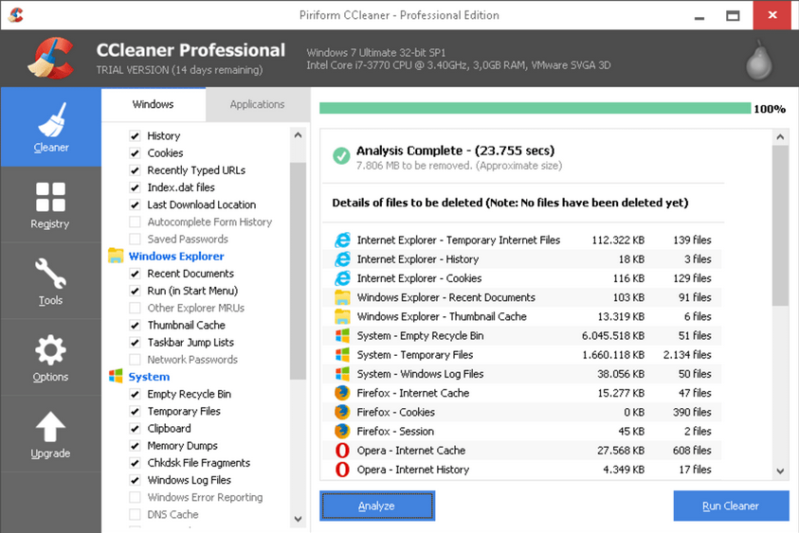Click the results panel scrollbar thumb
This screenshot has width=799, height=533.
[x=780, y=225]
